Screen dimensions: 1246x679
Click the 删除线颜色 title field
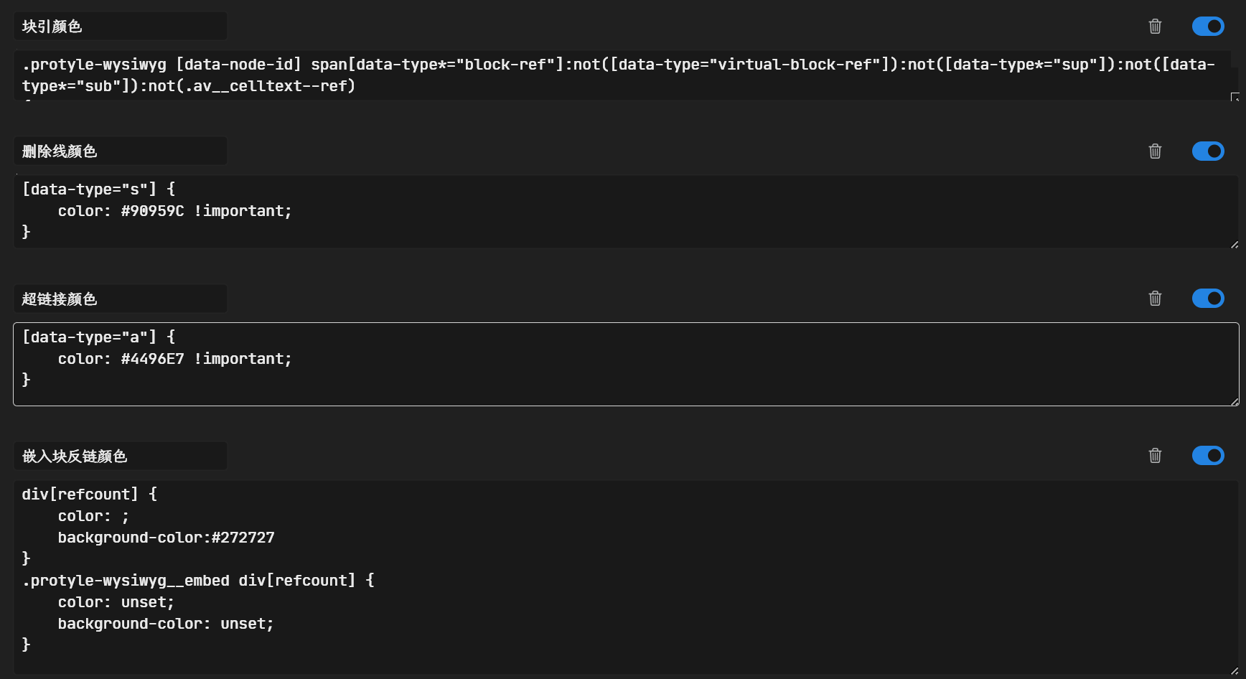(x=120, y=151)
